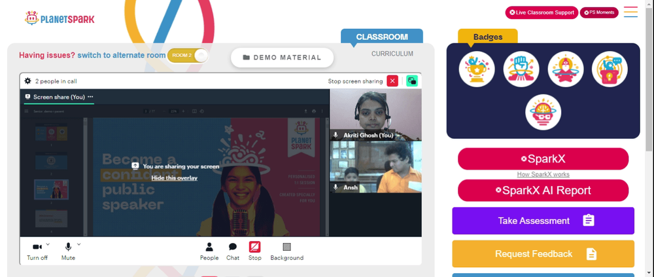Click 'Having issues?' text
This screenshot has height=277, width=654.
click(47, 55)
